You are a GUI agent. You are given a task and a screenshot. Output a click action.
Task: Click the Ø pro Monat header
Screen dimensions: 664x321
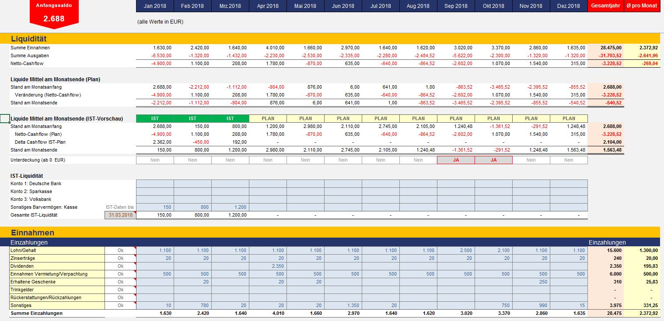coord(642,6)
